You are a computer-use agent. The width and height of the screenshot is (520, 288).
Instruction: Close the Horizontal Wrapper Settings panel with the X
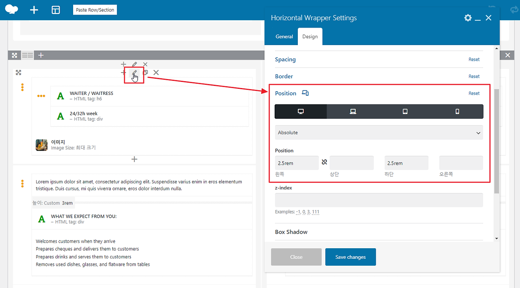click(x=489, y=18)
